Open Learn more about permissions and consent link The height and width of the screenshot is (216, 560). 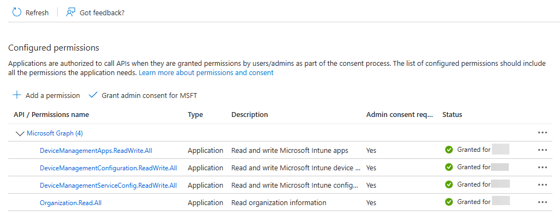(x=206, y=73)
